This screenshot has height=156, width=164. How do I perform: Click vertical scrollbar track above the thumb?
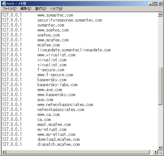click(x=160, y=42)
